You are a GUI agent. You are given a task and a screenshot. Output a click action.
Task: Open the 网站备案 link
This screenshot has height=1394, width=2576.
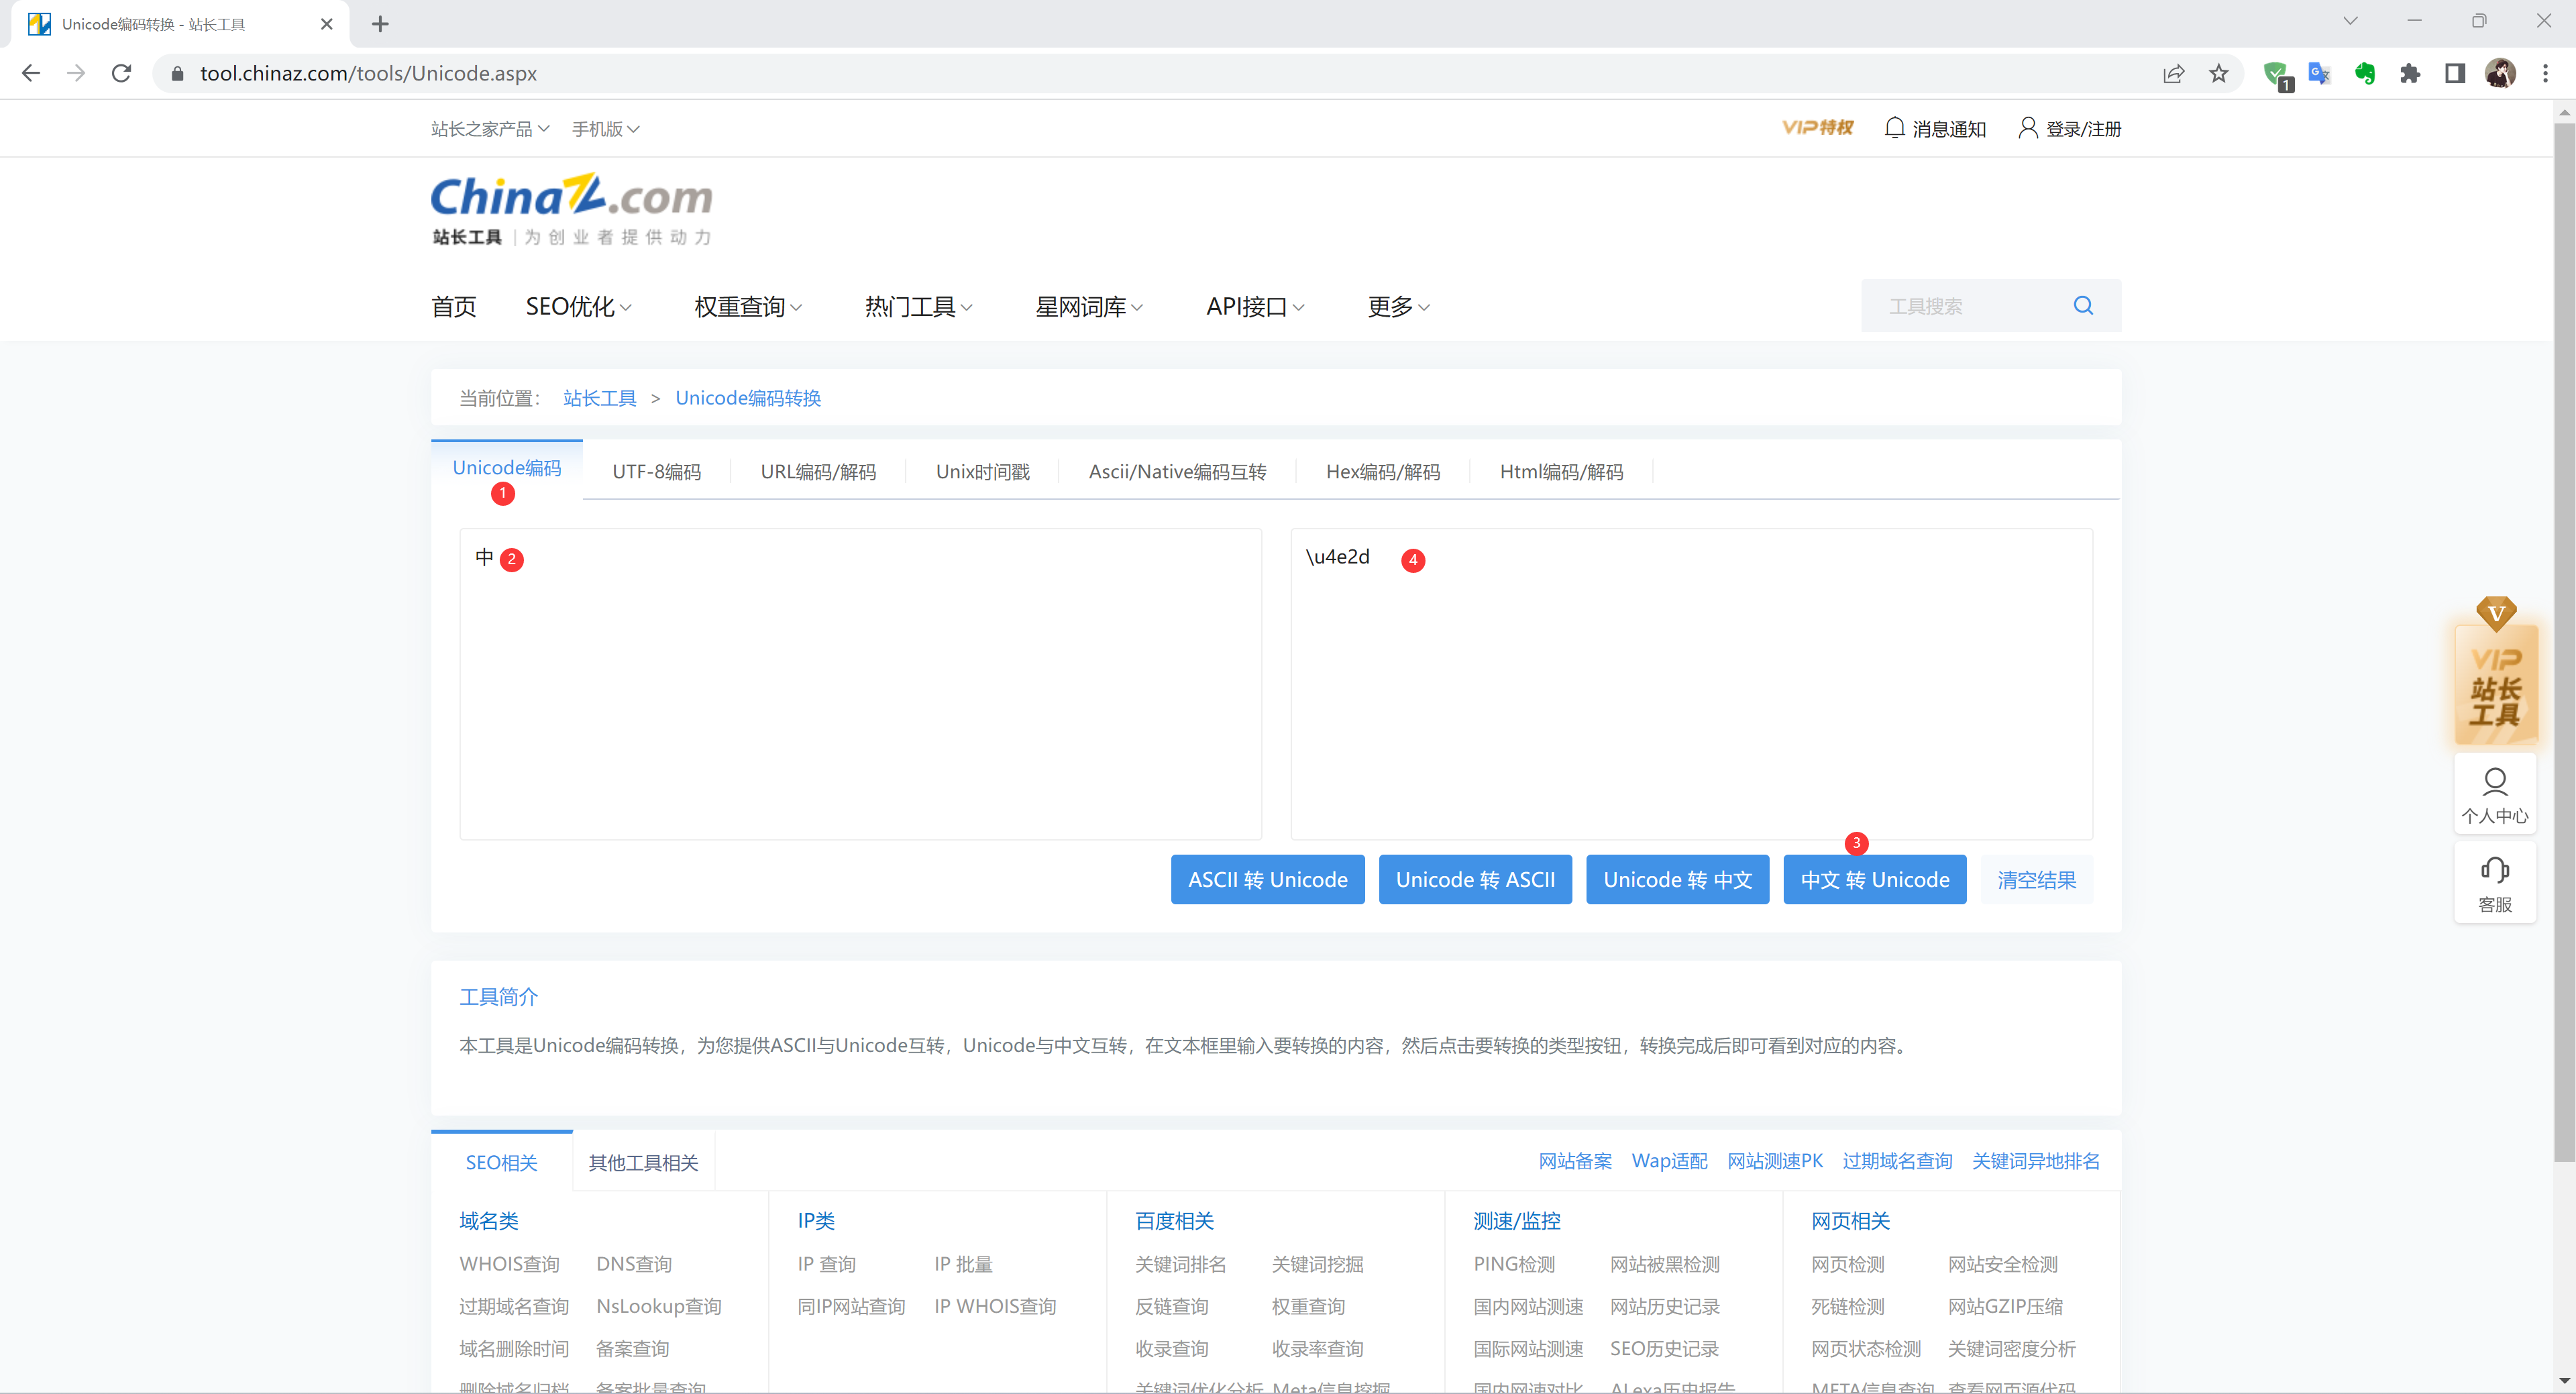(1575, 1160)
